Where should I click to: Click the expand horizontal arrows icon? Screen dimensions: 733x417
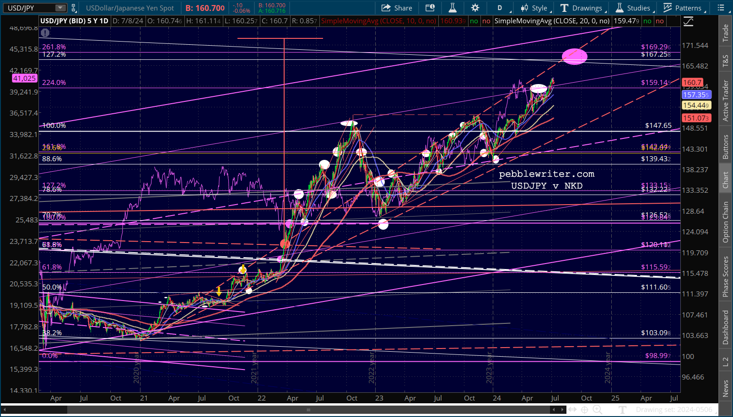click(572, 410)
